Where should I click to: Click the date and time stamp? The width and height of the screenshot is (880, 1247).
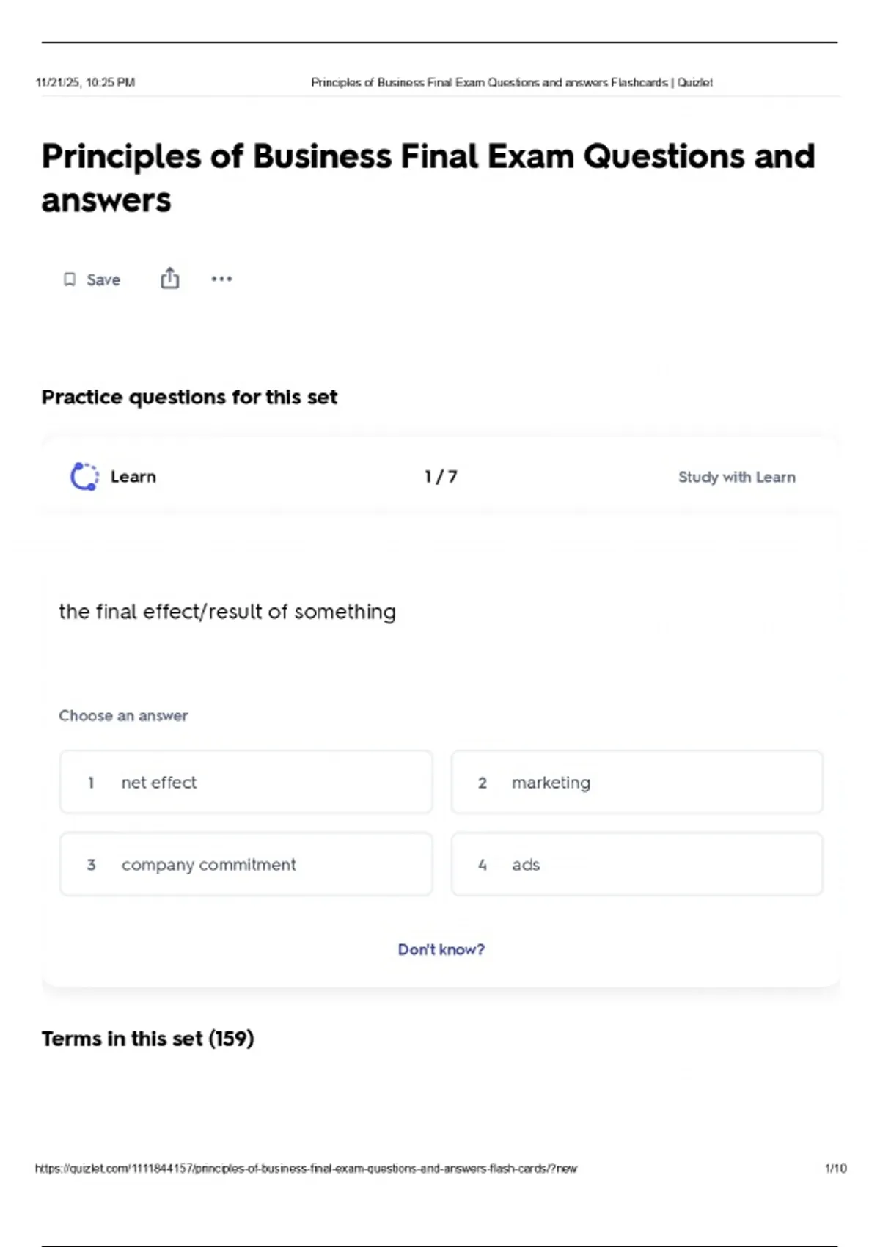(x=85, y=82)
